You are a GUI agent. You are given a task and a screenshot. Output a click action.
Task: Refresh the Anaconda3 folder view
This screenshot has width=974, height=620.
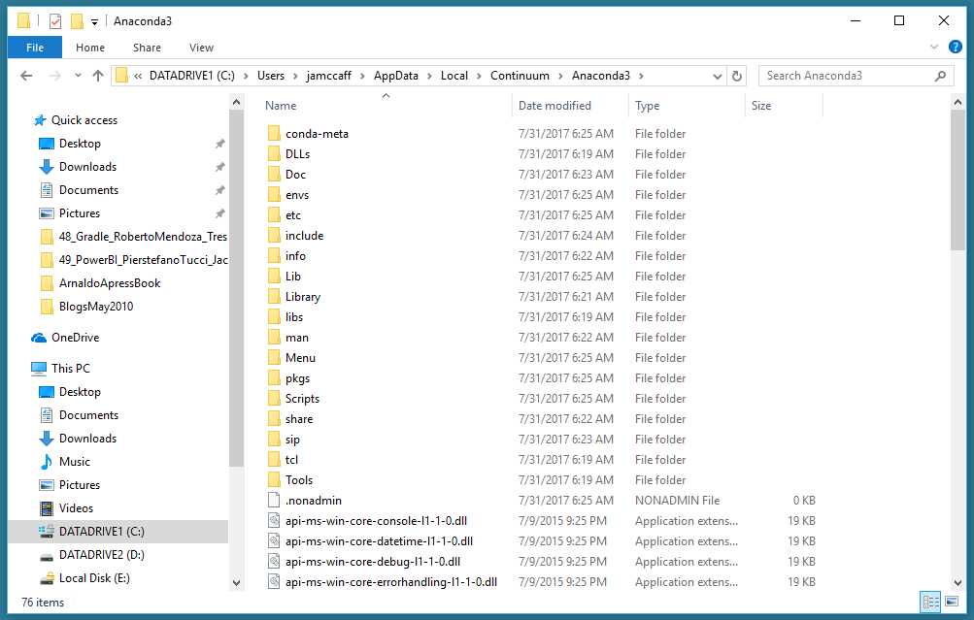(737, 76)
